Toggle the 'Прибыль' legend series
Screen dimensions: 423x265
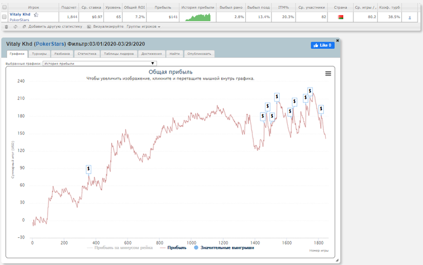[173, 247]
